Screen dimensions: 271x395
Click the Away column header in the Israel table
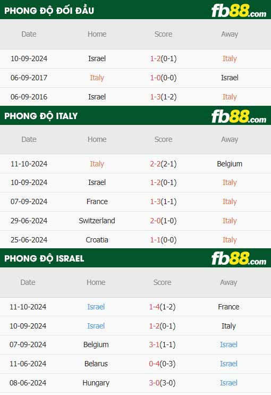[228, 282]
